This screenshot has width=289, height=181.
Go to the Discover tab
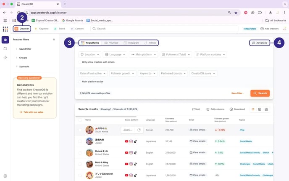point(22,29)
